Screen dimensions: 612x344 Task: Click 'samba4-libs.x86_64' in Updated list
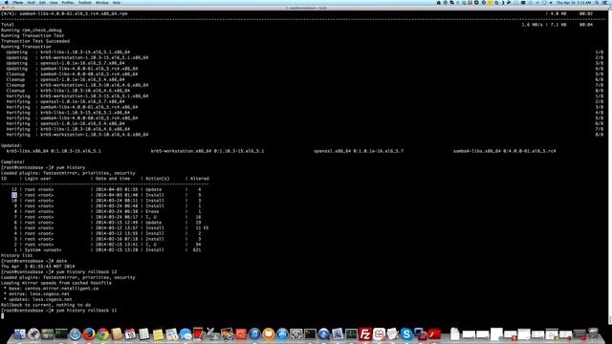coord(477,151)
